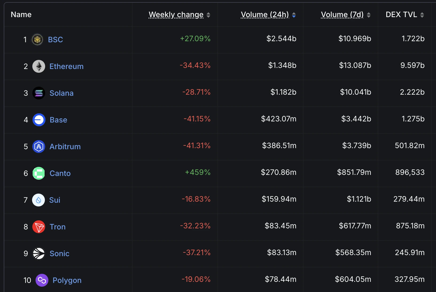The height and width of the screenshot is (292, 436).
Task: Select BSC 24h volume $2.544b
Action: click(x=281, y=39)
